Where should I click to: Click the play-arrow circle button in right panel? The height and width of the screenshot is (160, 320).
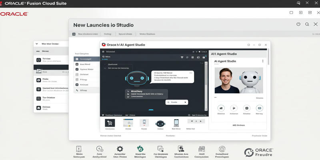[x=234, y=108]
